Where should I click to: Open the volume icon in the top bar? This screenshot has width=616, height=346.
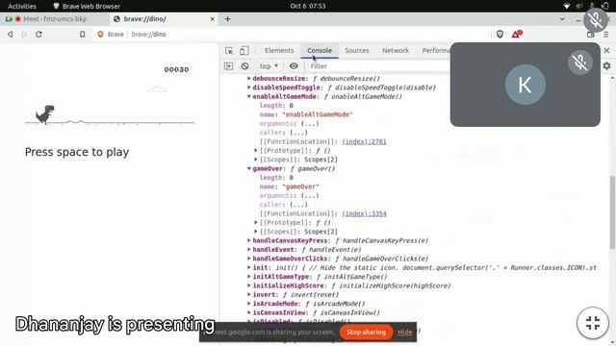point(579,6)
